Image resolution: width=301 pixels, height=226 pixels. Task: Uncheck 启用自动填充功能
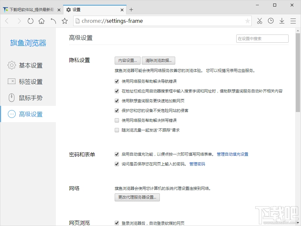(117, 154)
